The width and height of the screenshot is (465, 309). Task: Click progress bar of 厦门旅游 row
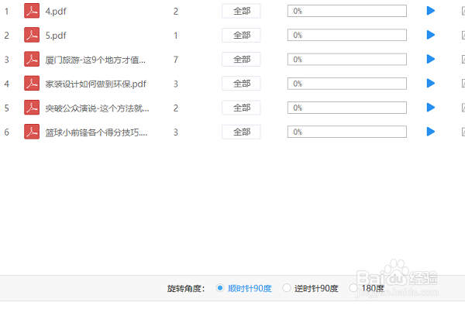pos(347,60)
